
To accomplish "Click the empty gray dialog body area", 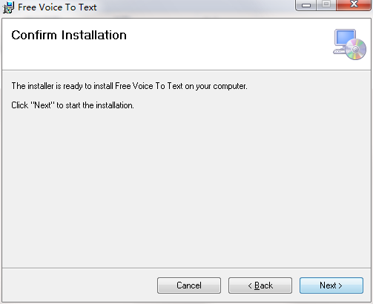I will point(186,188).
